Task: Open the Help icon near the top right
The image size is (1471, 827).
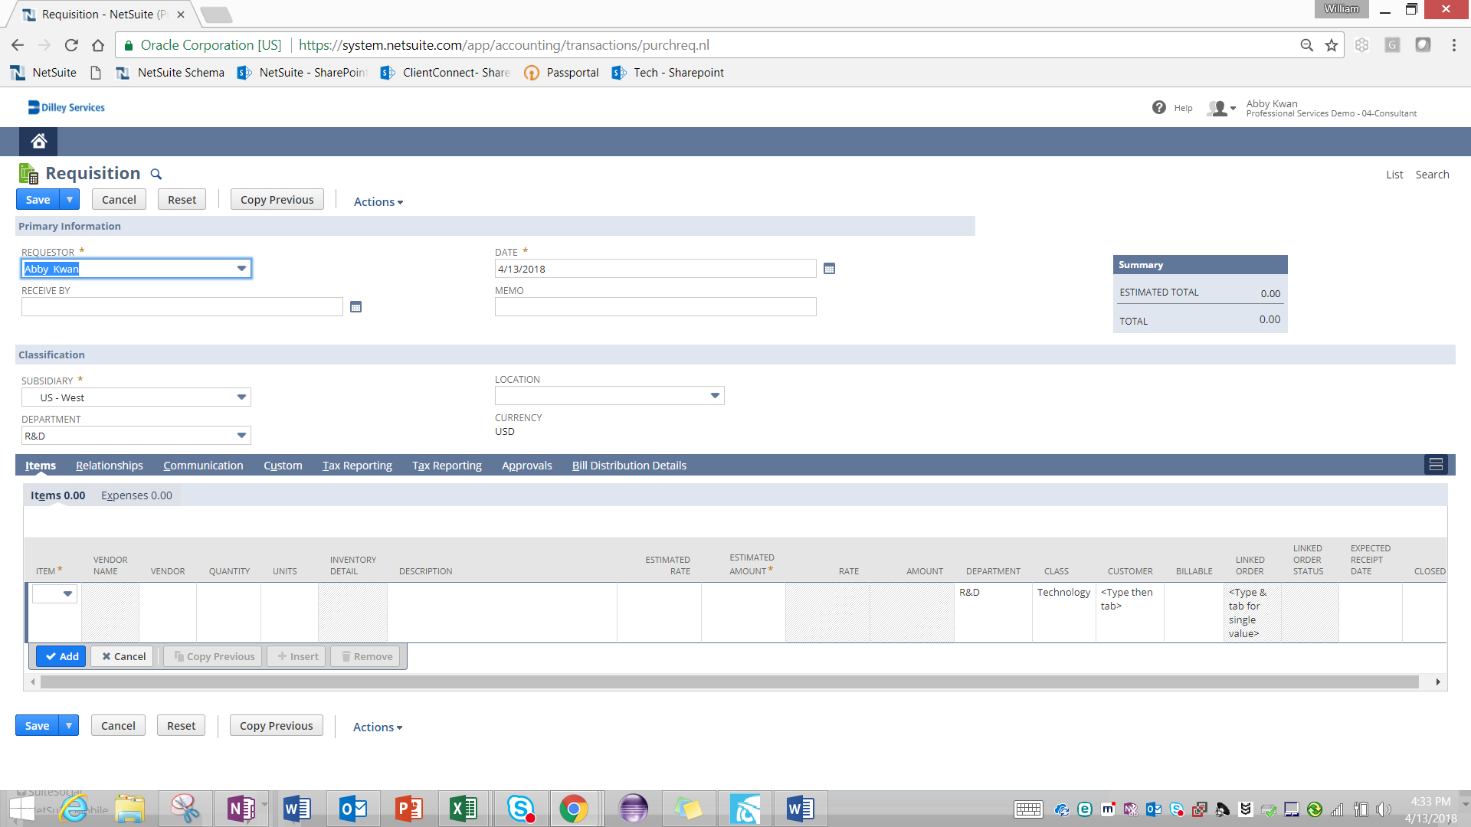Action: coord(1159,107)
